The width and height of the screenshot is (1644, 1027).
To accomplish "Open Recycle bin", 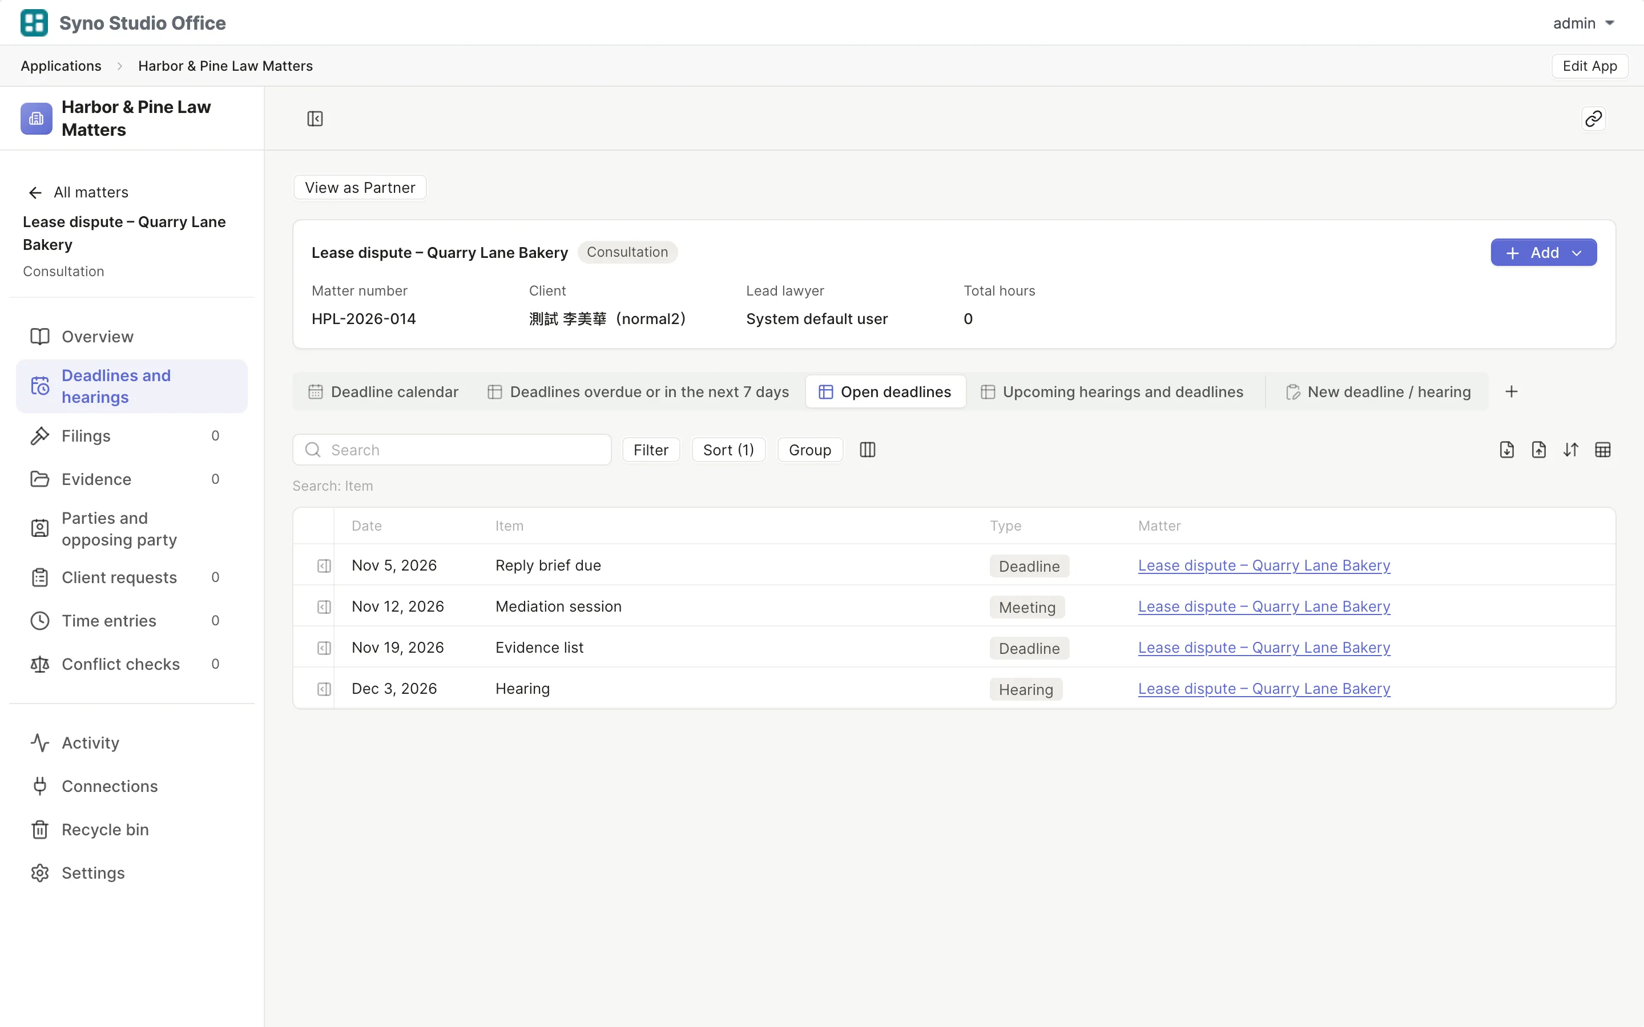I will [x=132, y=830].
